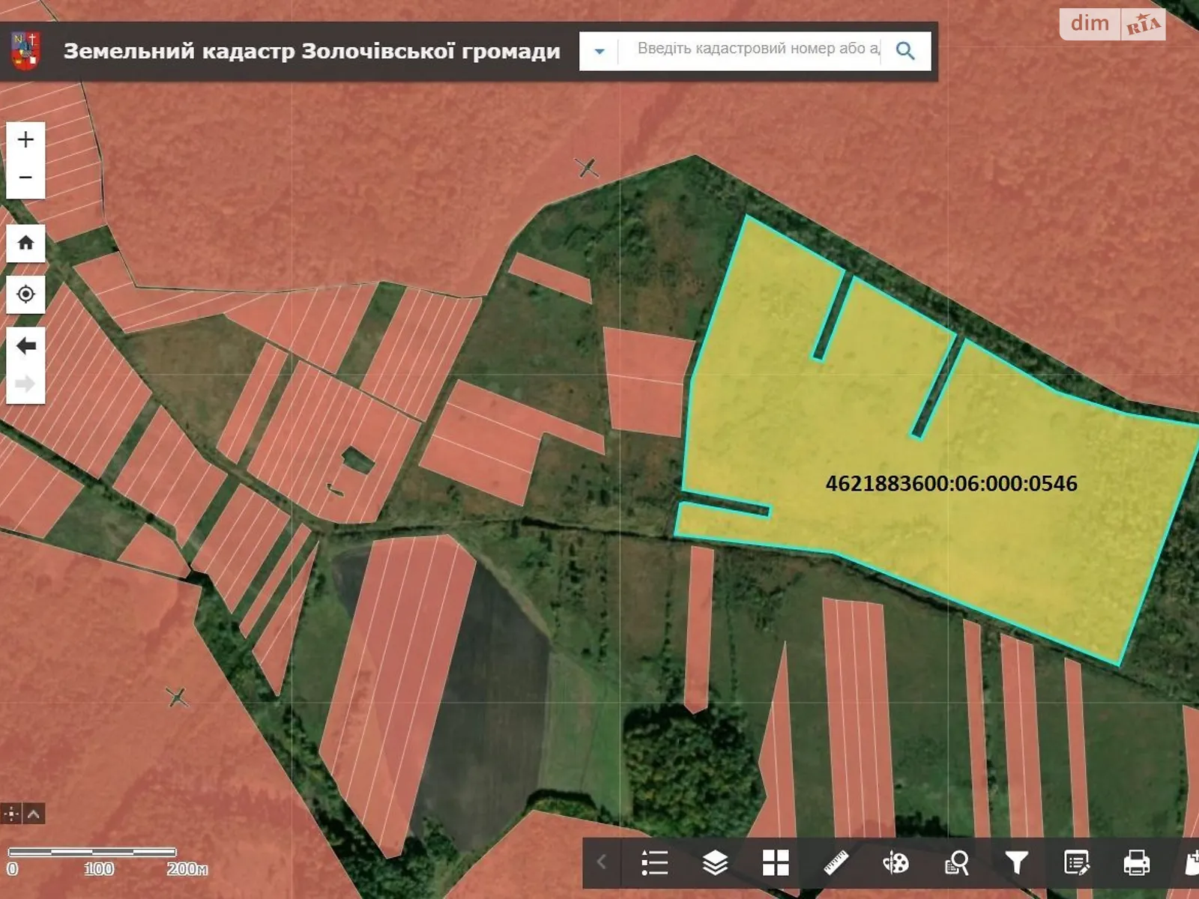Image resolution: width=1199 pixels, height=899 pixels.
Task: Open the basemap gallery grid
Action: [x=776, y=863]
